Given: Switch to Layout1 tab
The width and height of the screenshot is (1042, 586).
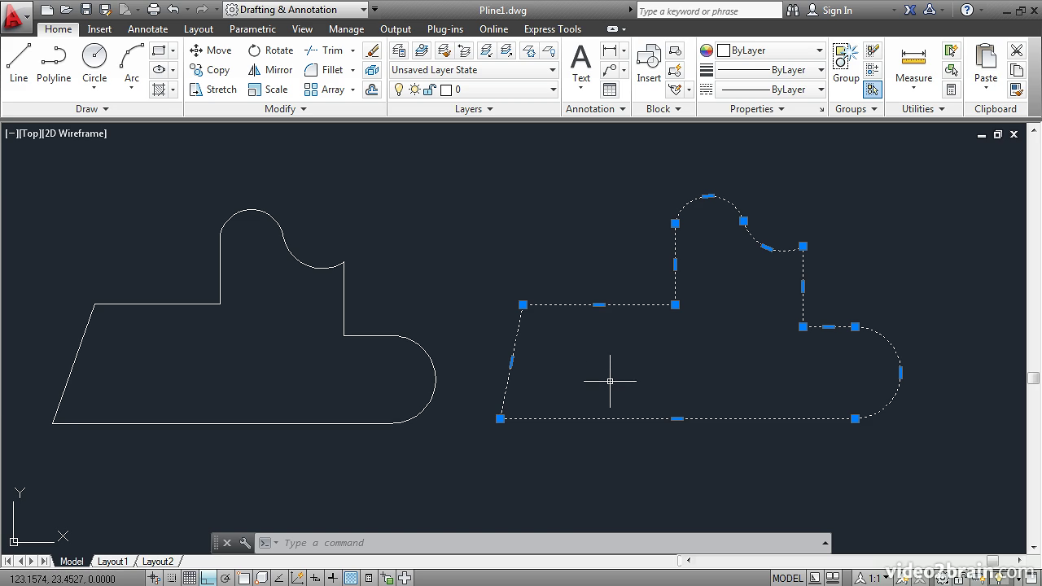Looking at the screenshot, I should click(x=112, y=561).
